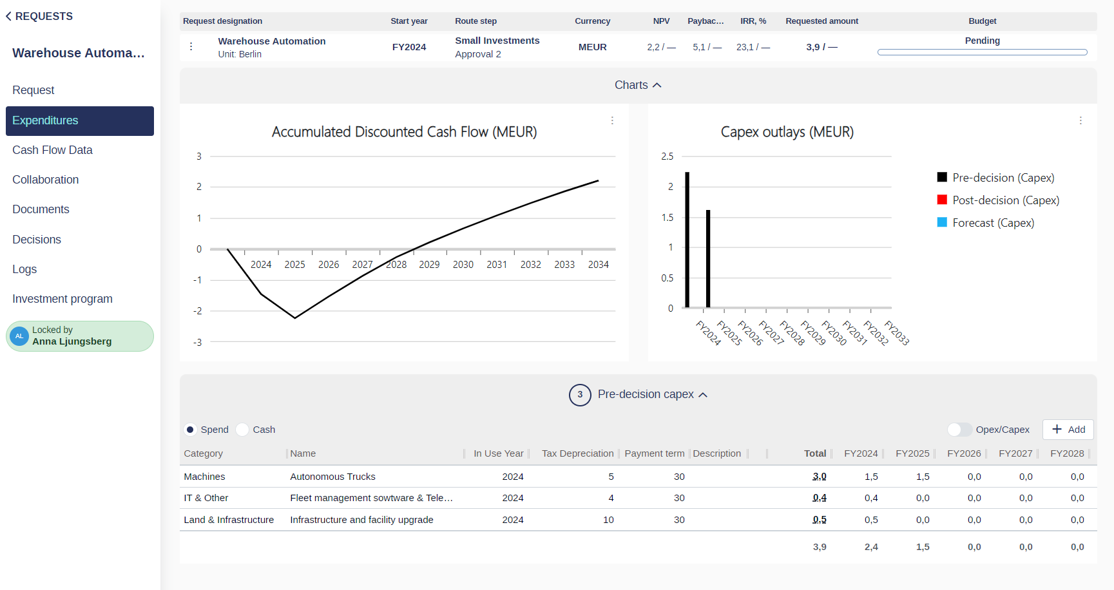Open Cash Flow Data section
The image size is (1114, 590).
52,150
